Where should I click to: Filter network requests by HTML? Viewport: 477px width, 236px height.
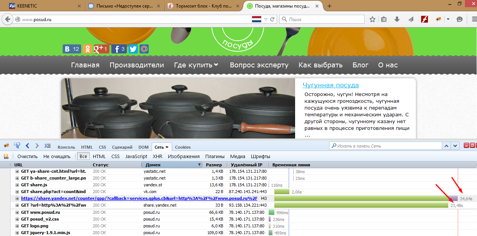click(99, 156)
